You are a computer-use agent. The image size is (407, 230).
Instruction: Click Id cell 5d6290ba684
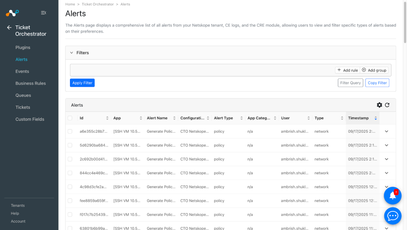94,145
